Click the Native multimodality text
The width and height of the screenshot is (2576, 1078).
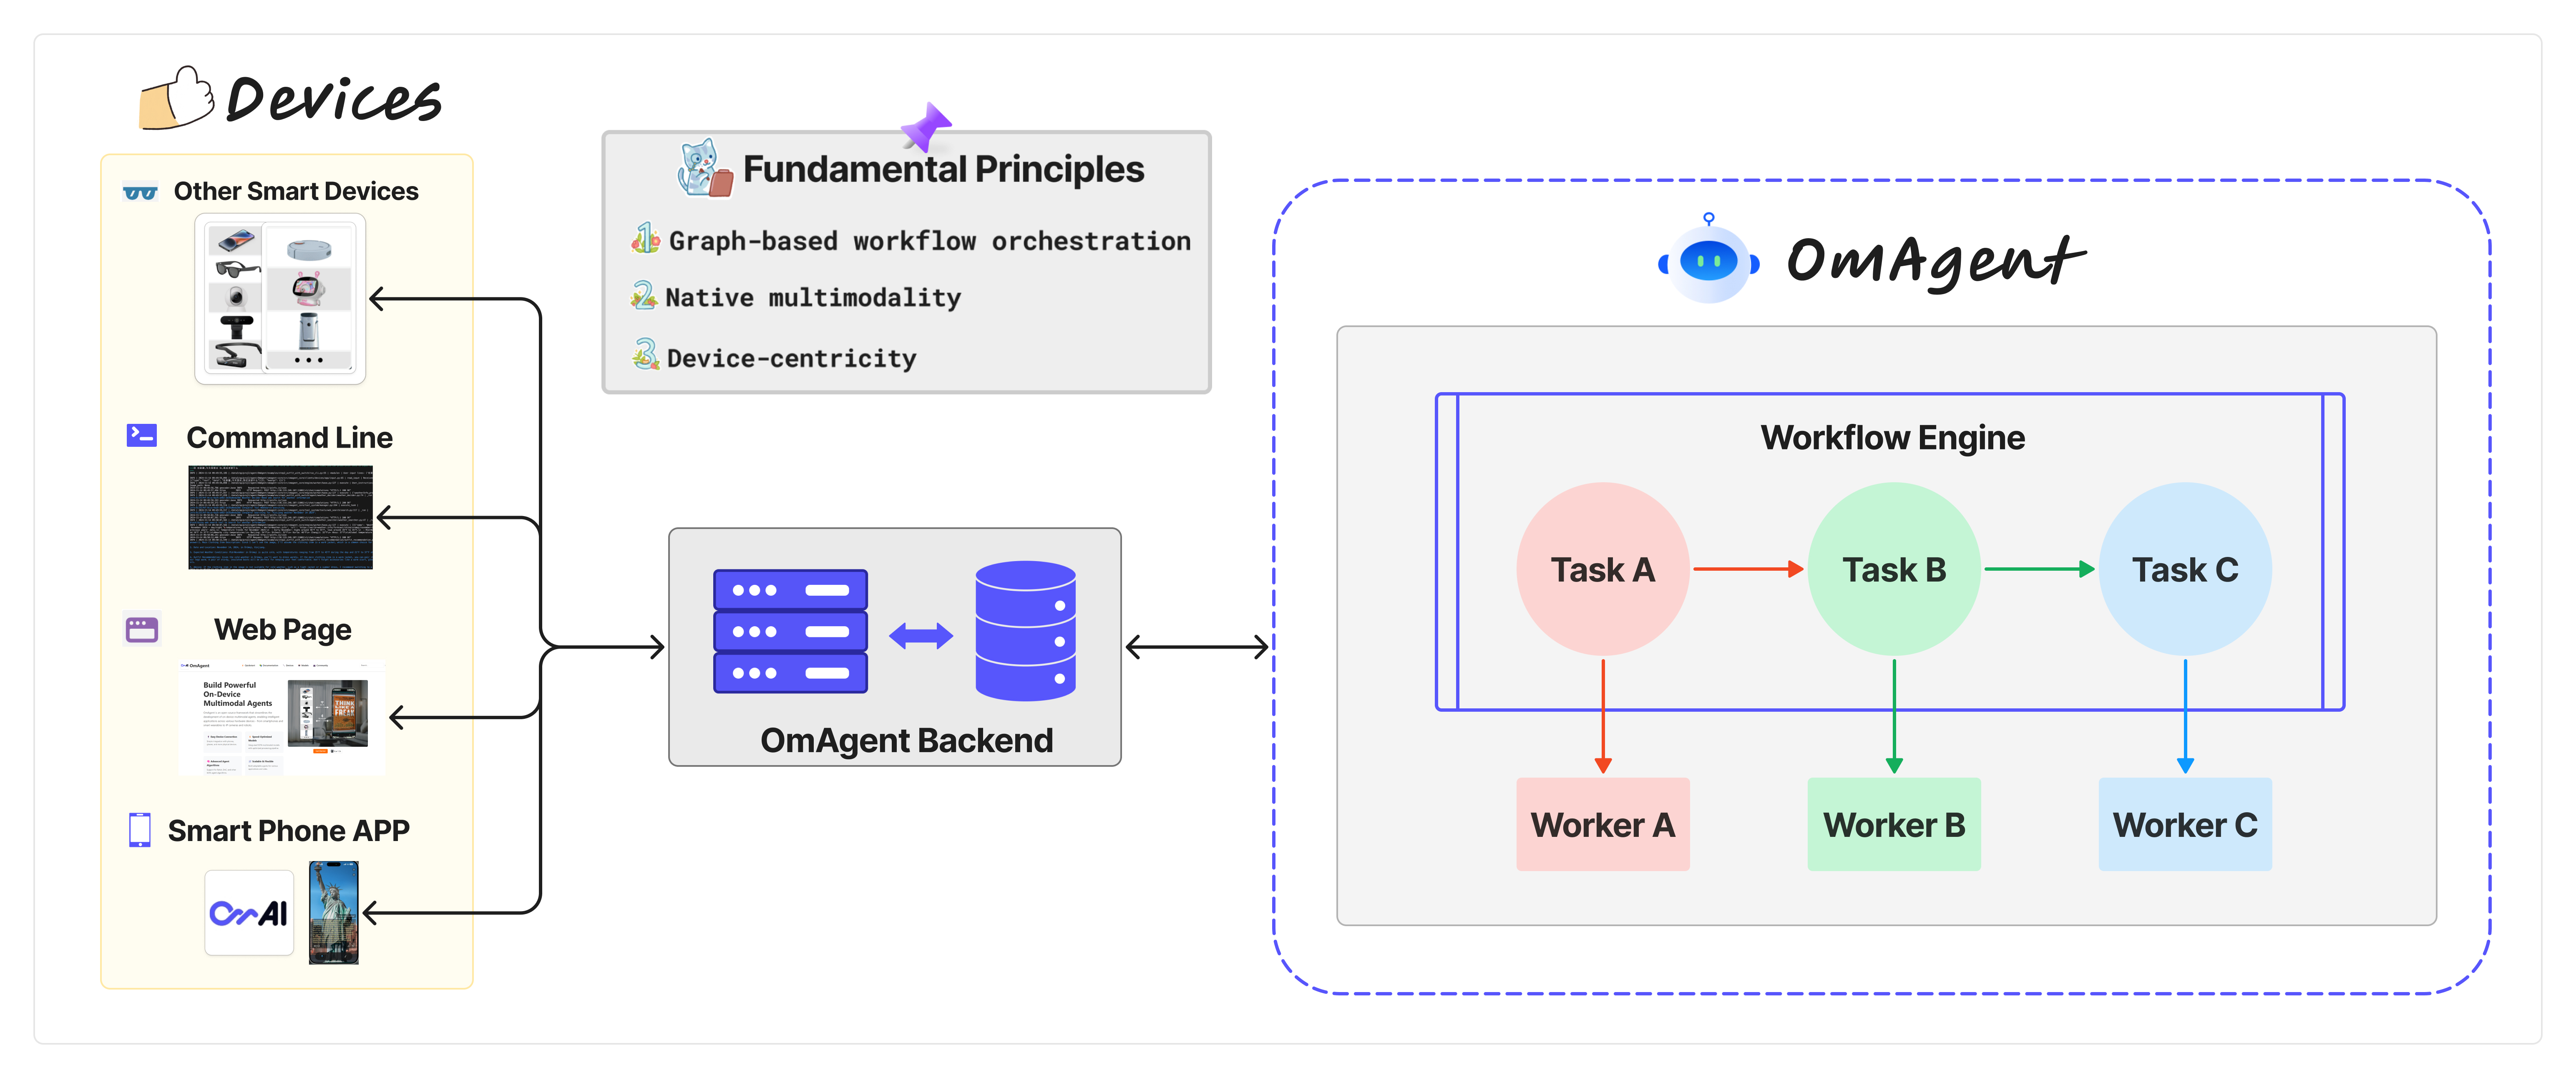pos(813,297)
